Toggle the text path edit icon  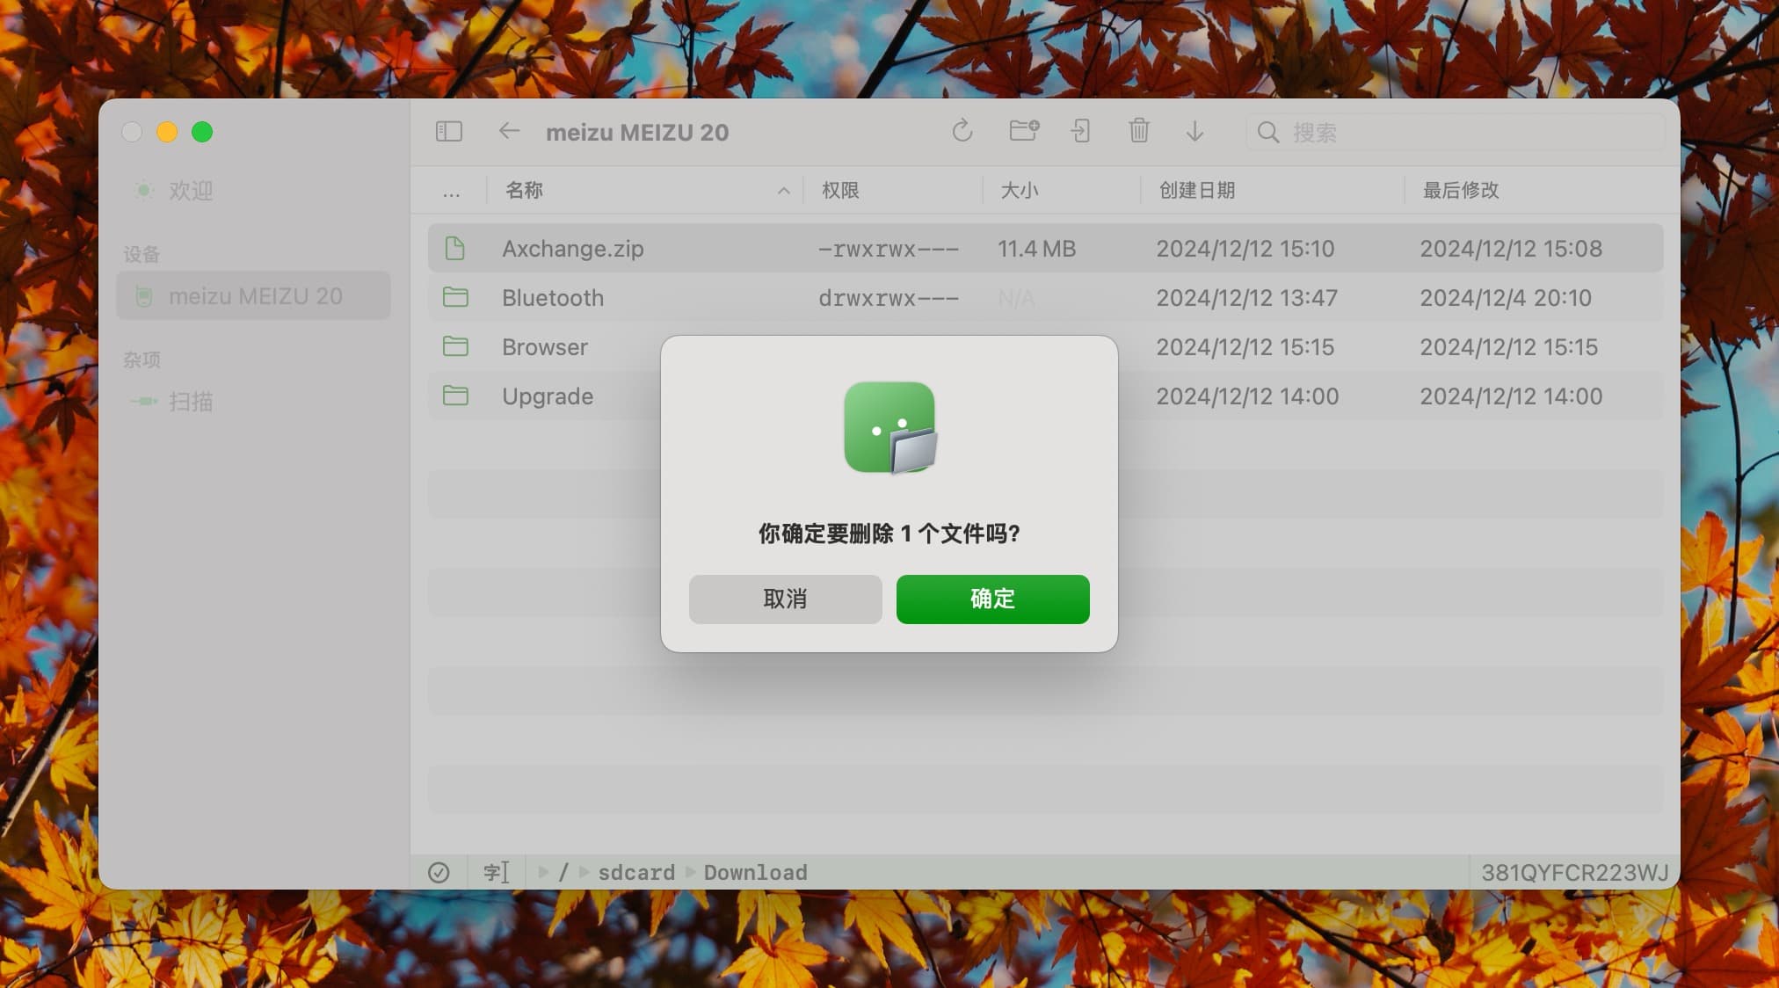click(496, 872)
